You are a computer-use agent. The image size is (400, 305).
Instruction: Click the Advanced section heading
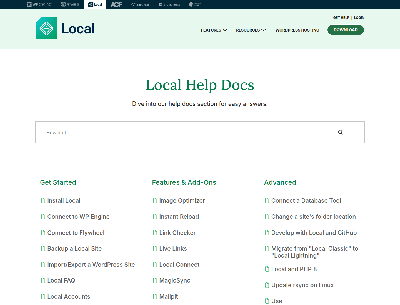pos(280,182)
